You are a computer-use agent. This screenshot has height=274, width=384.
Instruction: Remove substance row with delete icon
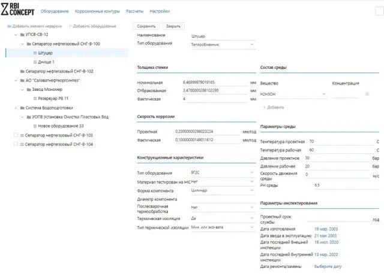pyautogui.click(x=367, y=94)
